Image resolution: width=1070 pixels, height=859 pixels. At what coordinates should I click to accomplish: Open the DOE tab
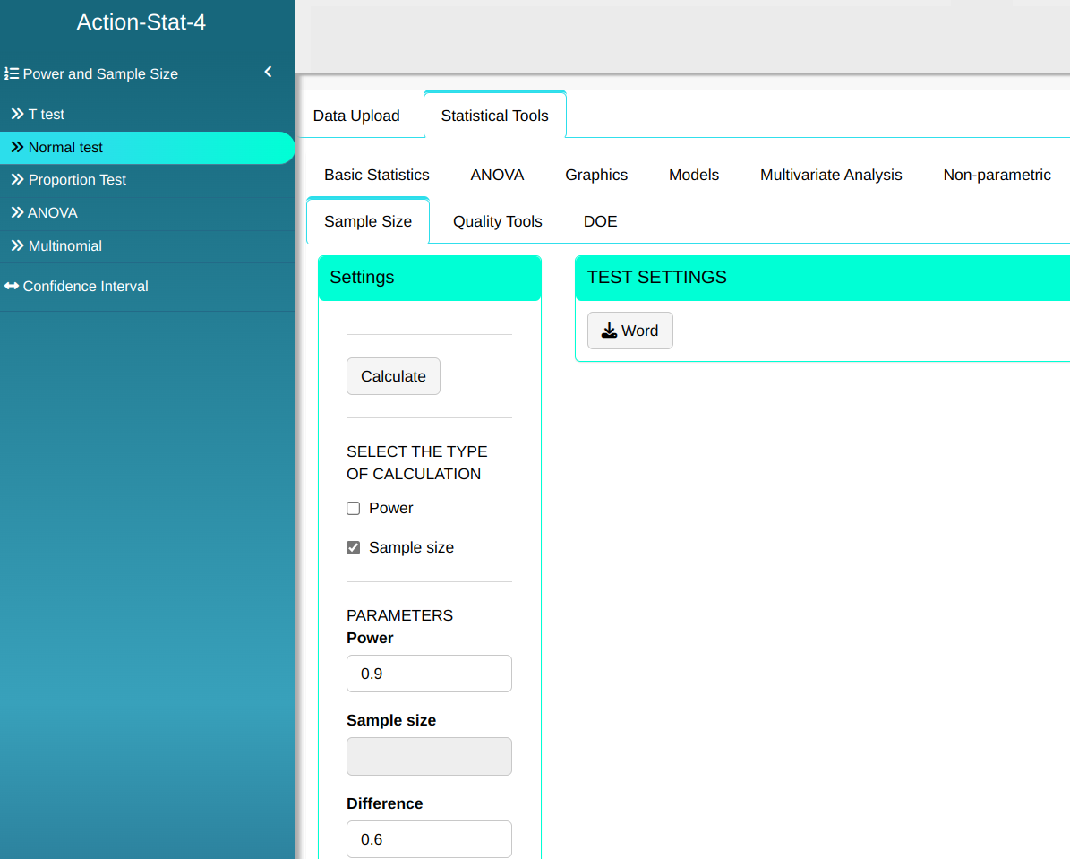[600, 222]
